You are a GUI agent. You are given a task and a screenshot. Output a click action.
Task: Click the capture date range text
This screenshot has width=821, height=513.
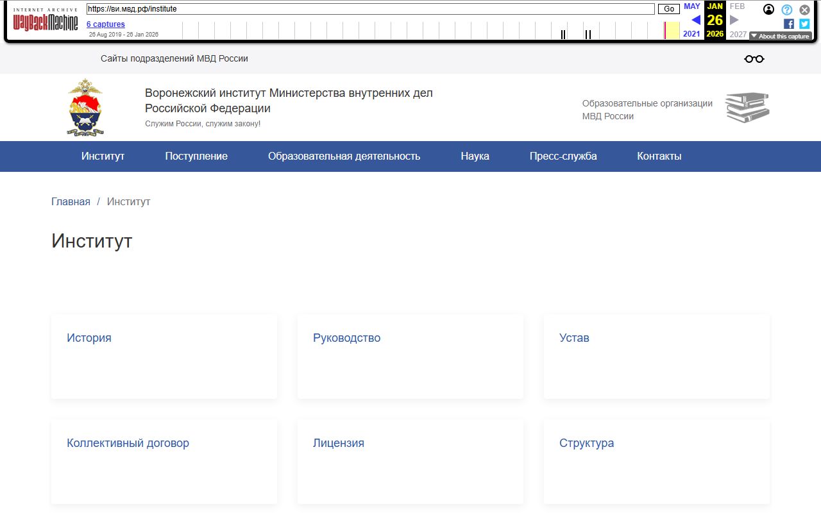[123, 35]
